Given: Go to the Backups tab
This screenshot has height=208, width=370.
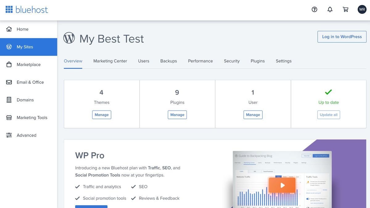Looking at the screenshot, I should 169,61.
